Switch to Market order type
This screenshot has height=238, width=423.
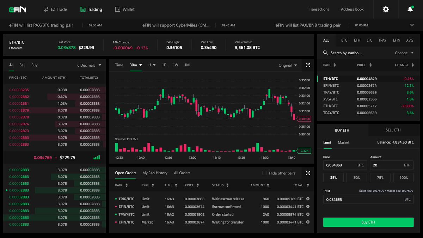[344, 142]
